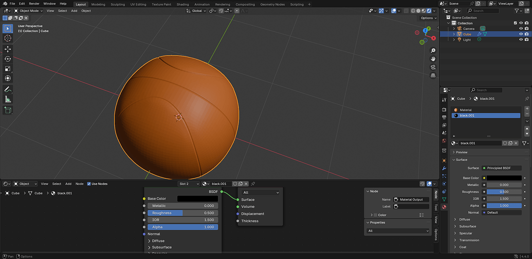
Task: Open the Object Mode dropdown
Action: [x=28, y=11]
